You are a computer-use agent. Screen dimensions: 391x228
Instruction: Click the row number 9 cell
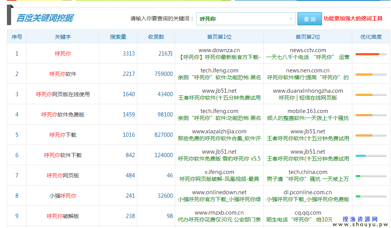[x=17, y=216]
